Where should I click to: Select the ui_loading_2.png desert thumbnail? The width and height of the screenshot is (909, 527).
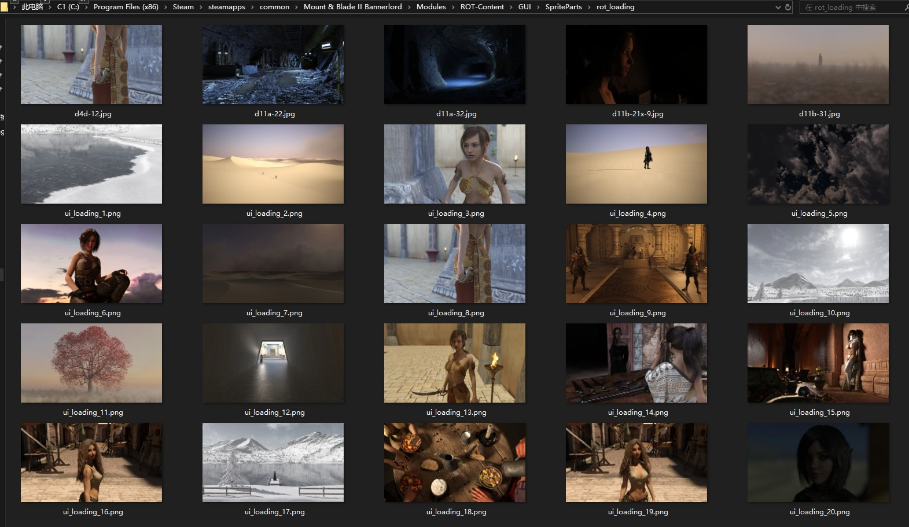point(273,164)
